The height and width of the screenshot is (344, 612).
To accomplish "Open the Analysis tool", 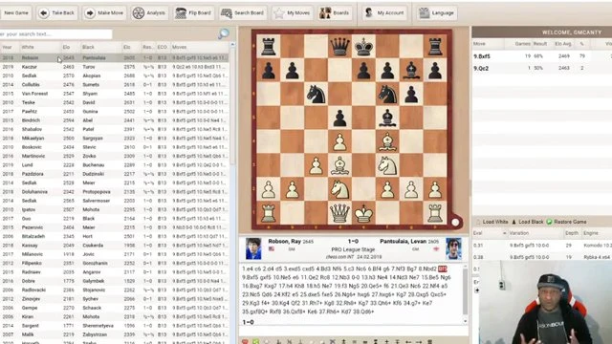I will (x=149, y=12).
